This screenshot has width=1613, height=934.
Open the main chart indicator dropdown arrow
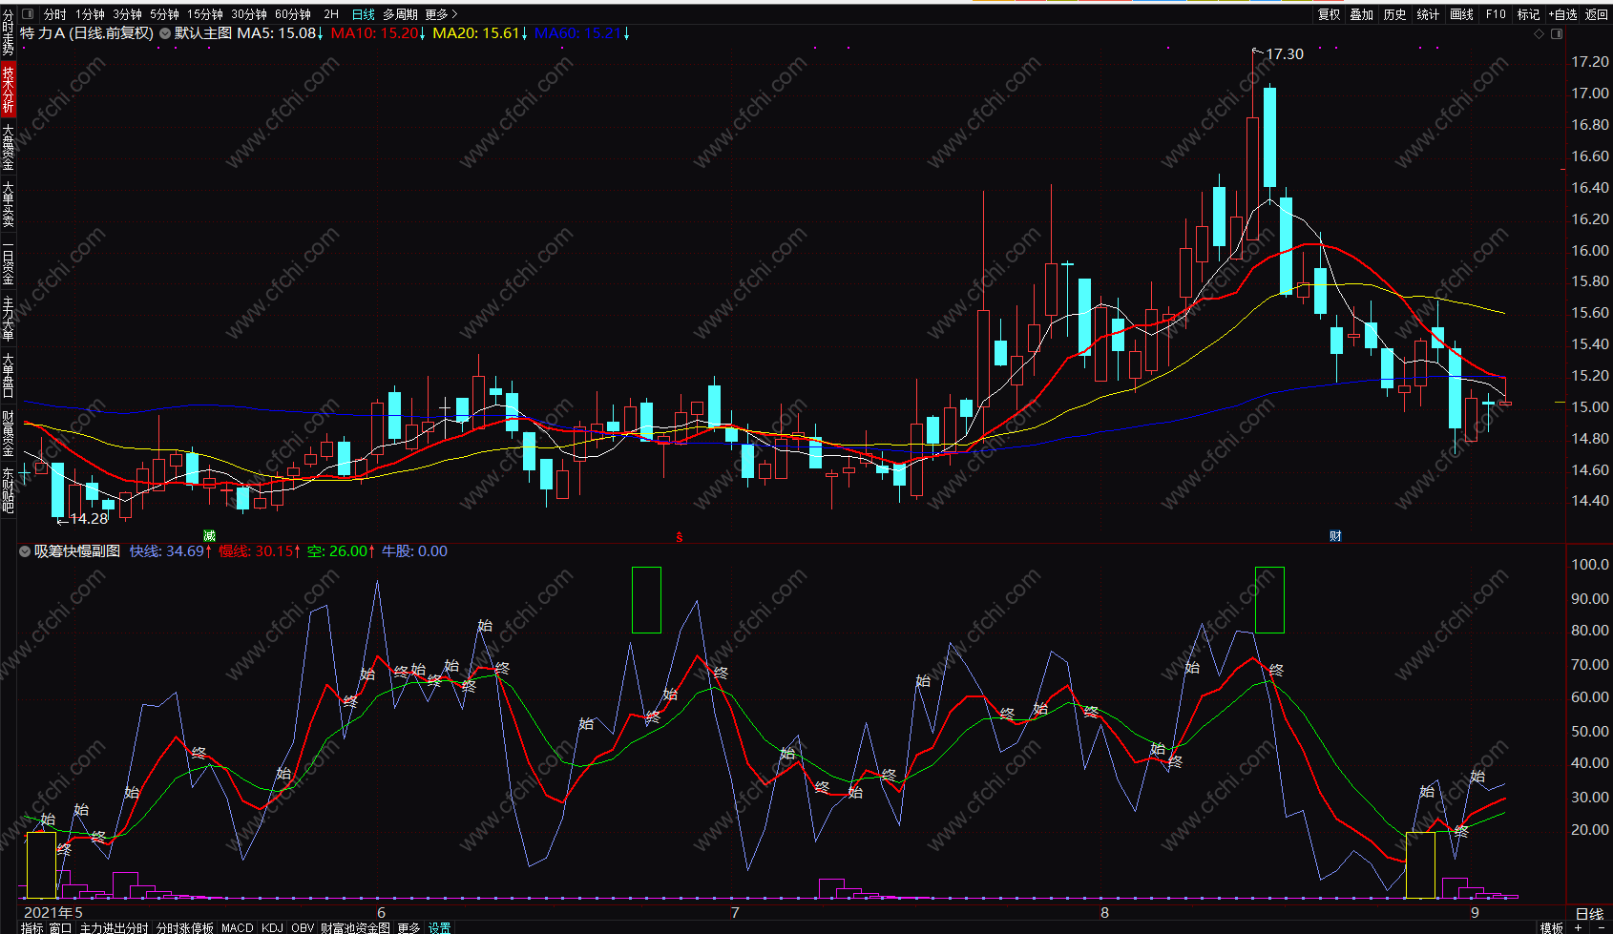[x=165, y=33]
